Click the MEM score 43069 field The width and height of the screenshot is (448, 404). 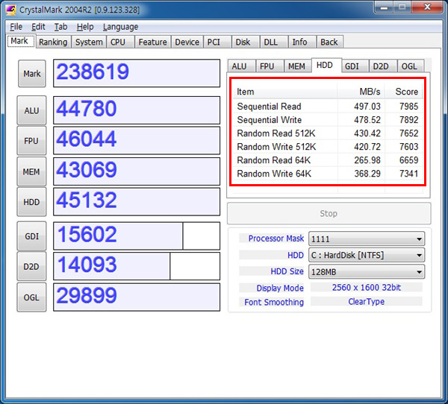(137, 171)
